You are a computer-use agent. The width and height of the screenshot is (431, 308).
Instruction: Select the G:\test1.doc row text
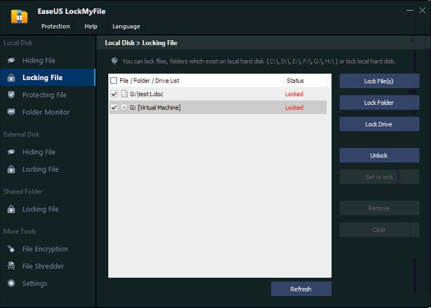pyautogui.click(x=147, y=94)
